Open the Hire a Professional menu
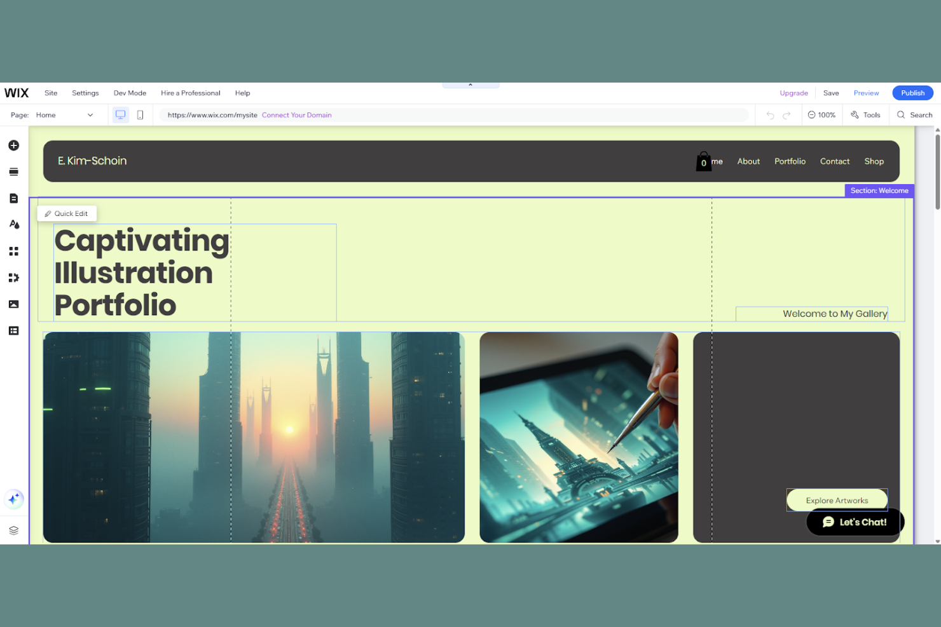 click(190, 93)
